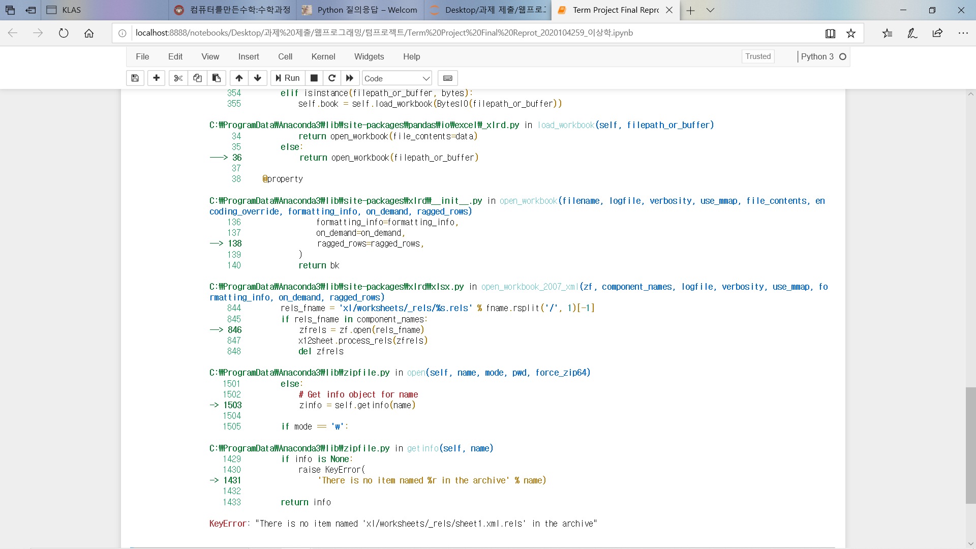Restart the kernel with the circular arrow
Screen dimensions: 976x549
pos(332,78)
